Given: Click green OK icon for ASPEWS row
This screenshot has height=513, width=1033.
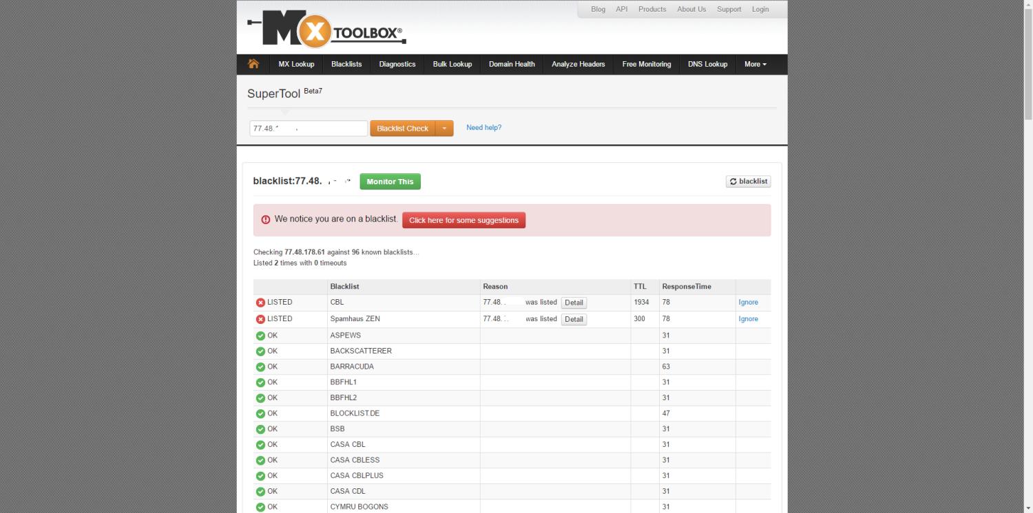Looking at the screenshot, I should pos(260,336).
